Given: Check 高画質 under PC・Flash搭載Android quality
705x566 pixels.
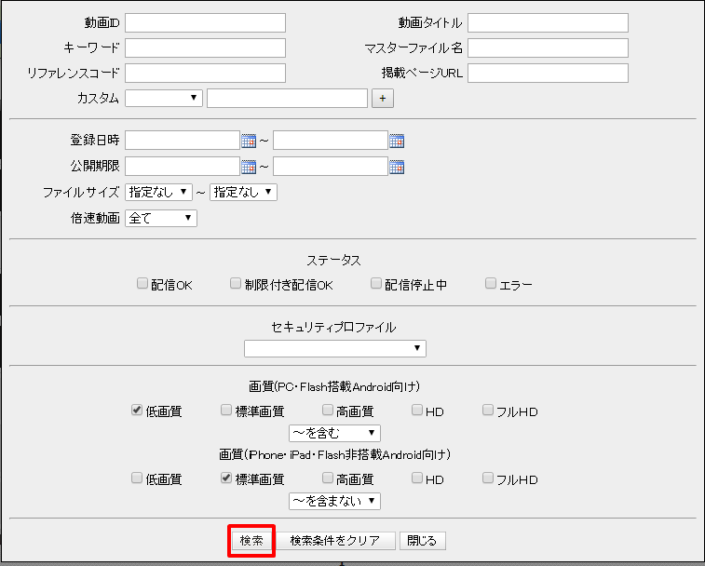Looking at the screenshot, I should [328, 410].
